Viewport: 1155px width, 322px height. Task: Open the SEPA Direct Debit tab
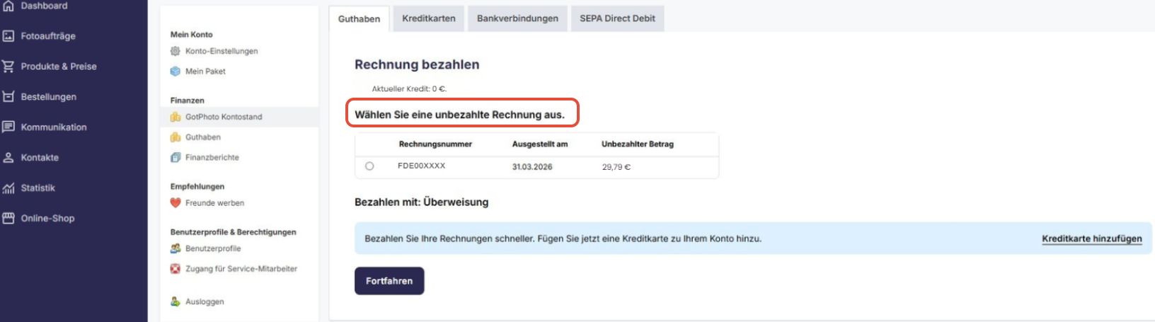[617, 18]
